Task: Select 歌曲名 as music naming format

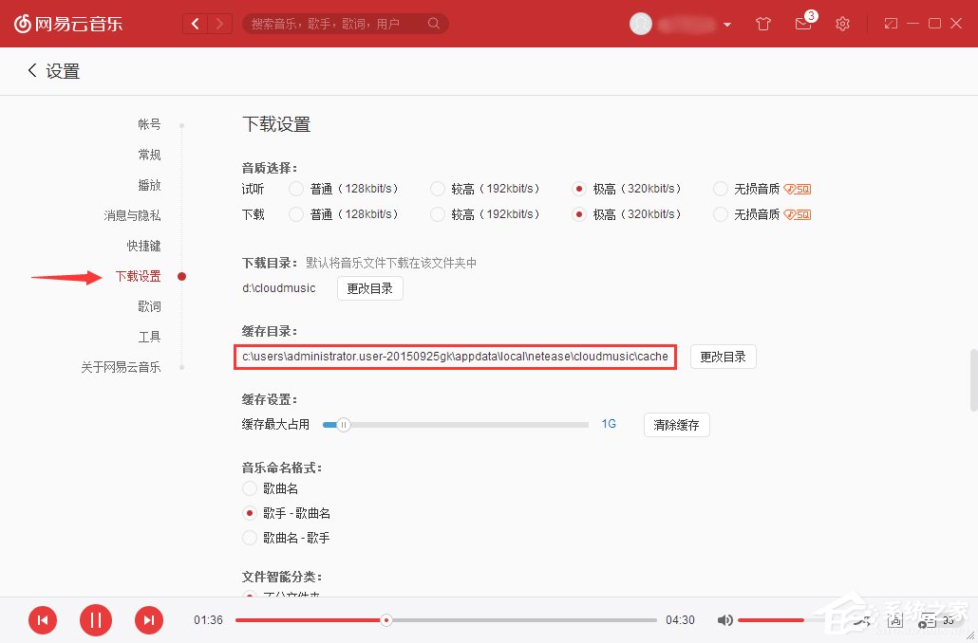Action: click(x=249, y=488)
